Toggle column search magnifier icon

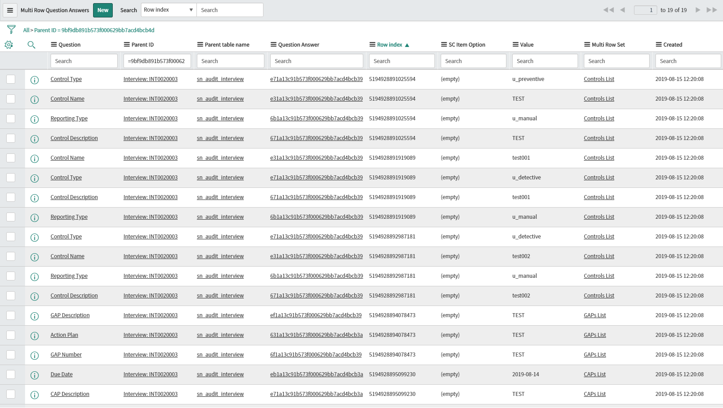[31, 45]
